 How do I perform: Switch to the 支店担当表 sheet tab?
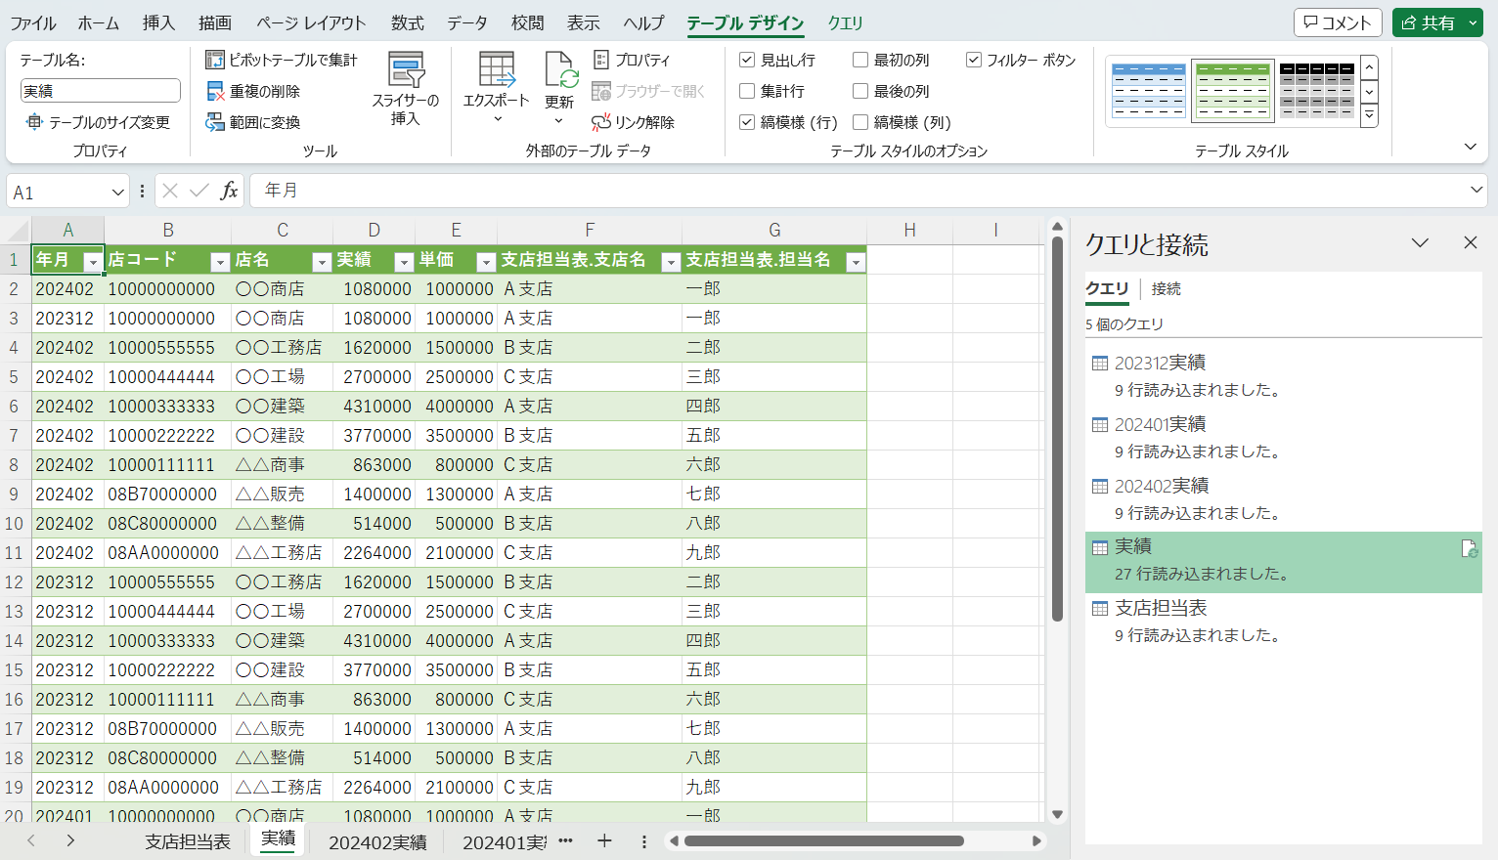pyautogui.click(x=188, y=841)
